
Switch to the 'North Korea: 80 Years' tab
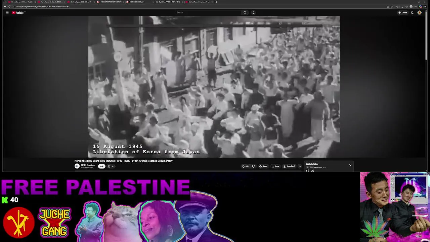51,2
